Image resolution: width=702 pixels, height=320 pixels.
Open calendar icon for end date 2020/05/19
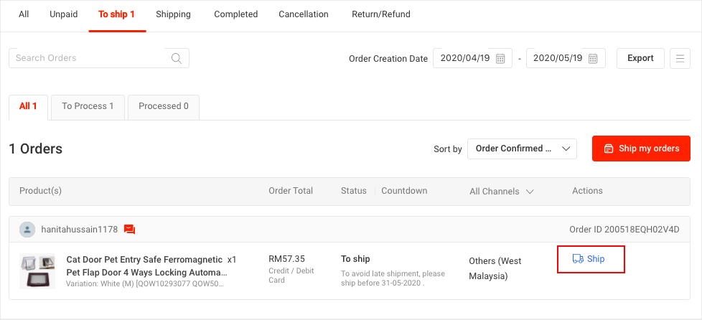click(593, 58)
